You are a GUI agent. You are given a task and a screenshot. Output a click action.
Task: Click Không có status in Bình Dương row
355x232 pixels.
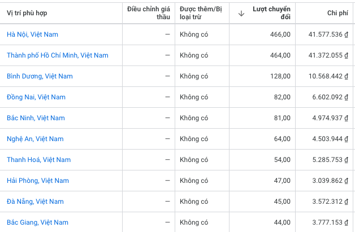click(194, 76)
